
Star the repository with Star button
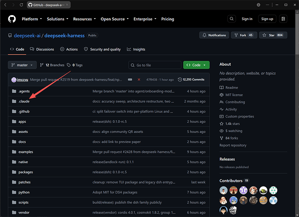point(273,35)
